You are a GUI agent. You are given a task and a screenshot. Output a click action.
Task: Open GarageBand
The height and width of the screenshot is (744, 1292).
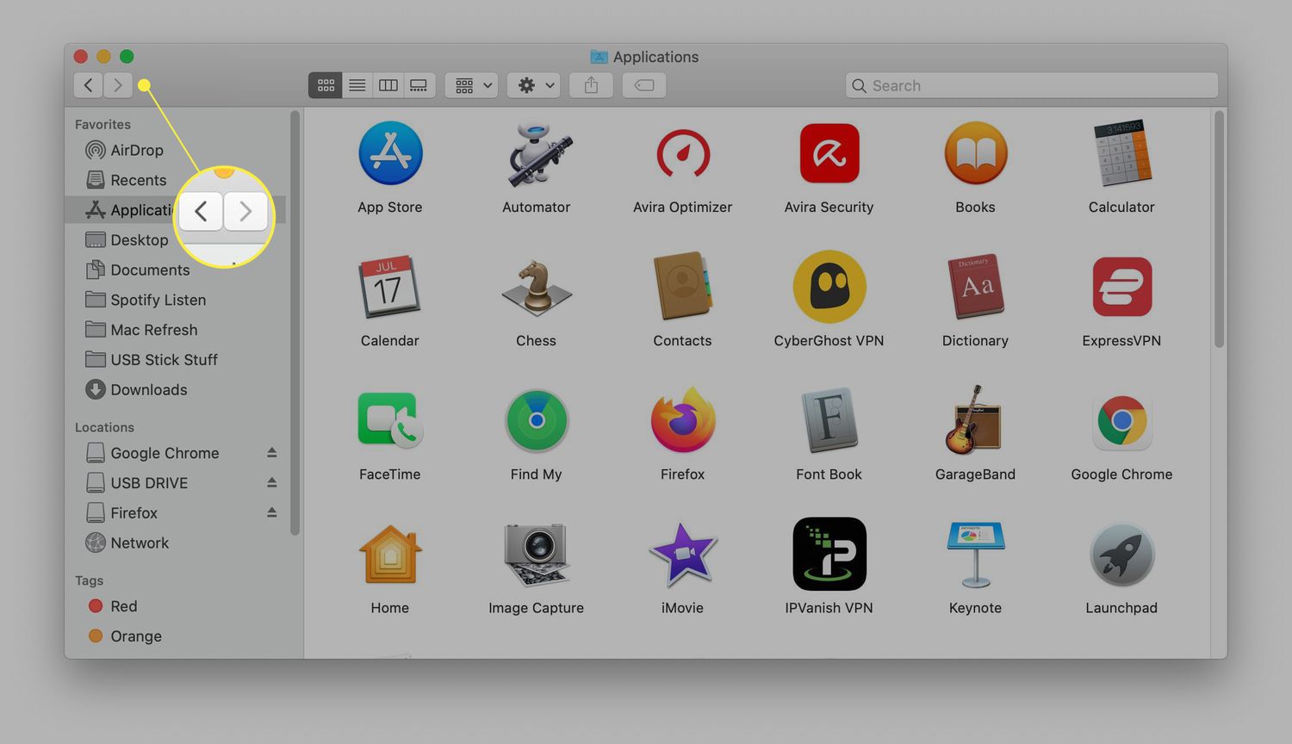click(975, 420)
